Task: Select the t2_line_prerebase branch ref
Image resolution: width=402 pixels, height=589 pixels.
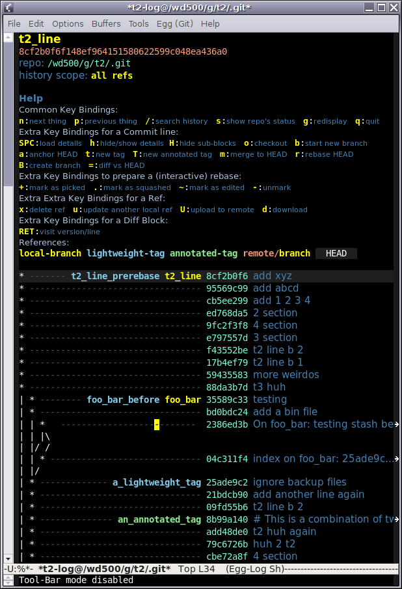Action: [115, 276]
